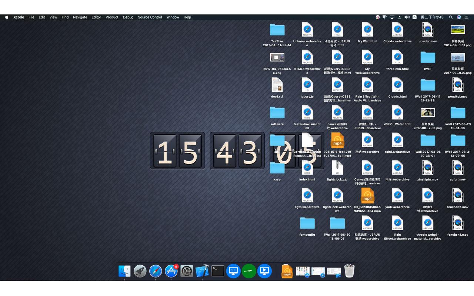Open the Debug menu in Xcode

(x=128, y=17)
